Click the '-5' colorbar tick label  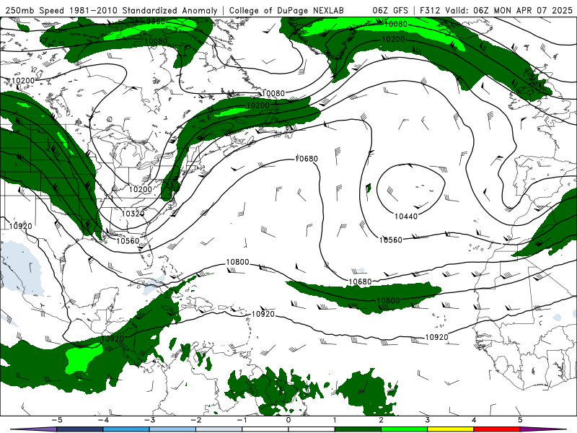pyautogui.click(x=57, y=420)
